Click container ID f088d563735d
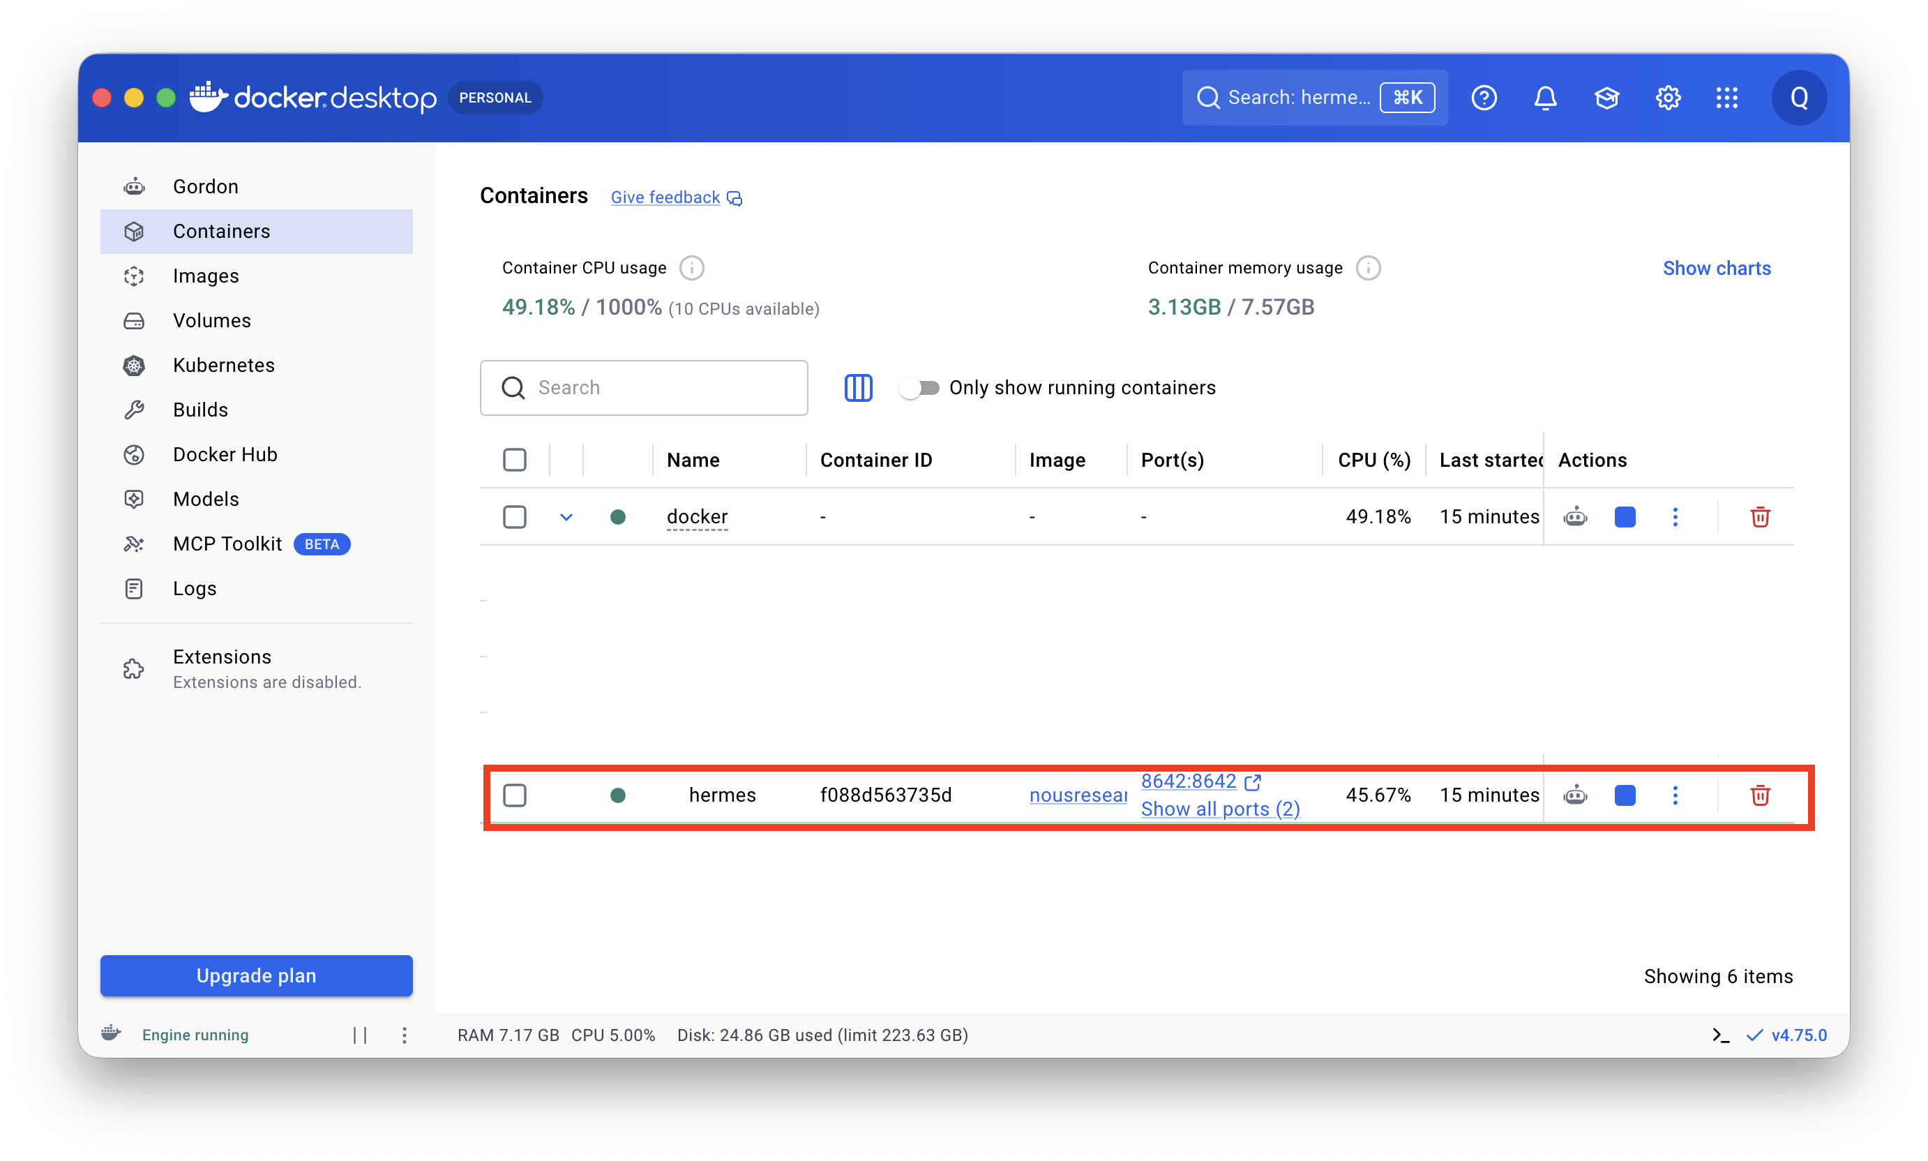The height and width of the screenshot is (1161, 1928). pyautogui.click(x=885, y=795)
